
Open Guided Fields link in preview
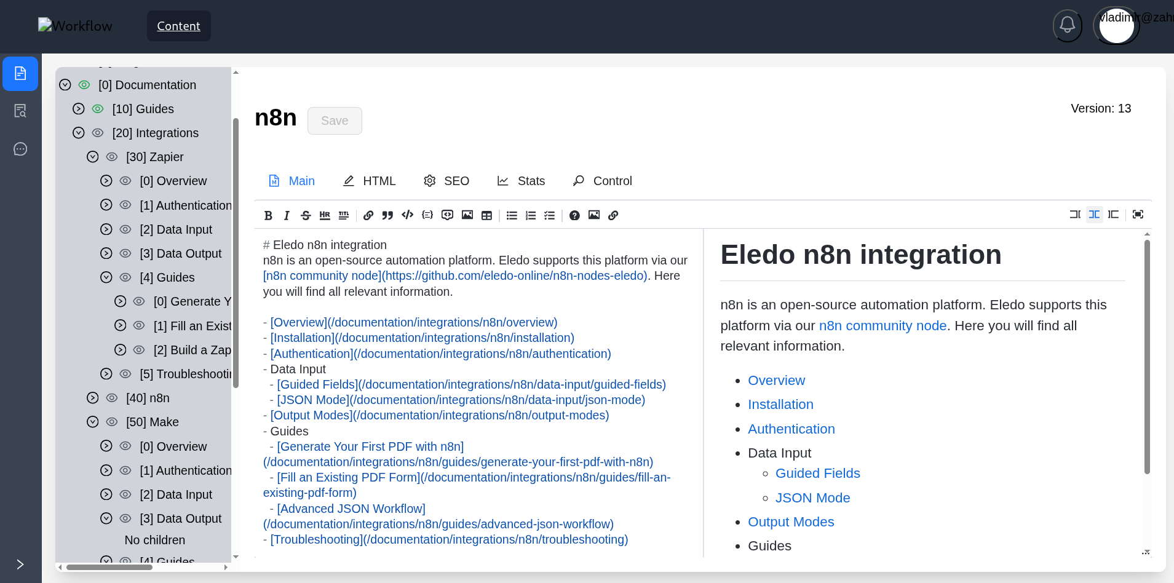[x=817, y=473]
